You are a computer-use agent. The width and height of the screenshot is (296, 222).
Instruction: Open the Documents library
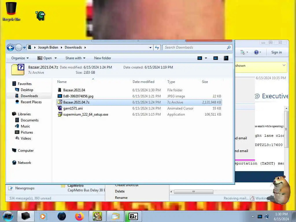click(29, 120)
